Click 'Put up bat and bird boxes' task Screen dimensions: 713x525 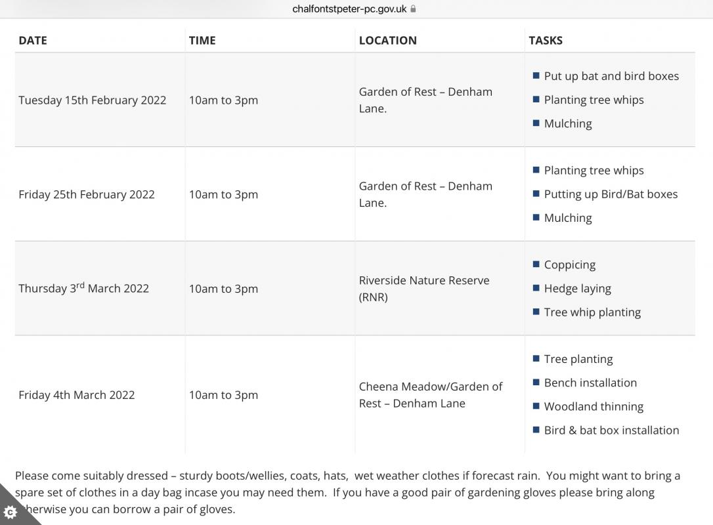611,76
